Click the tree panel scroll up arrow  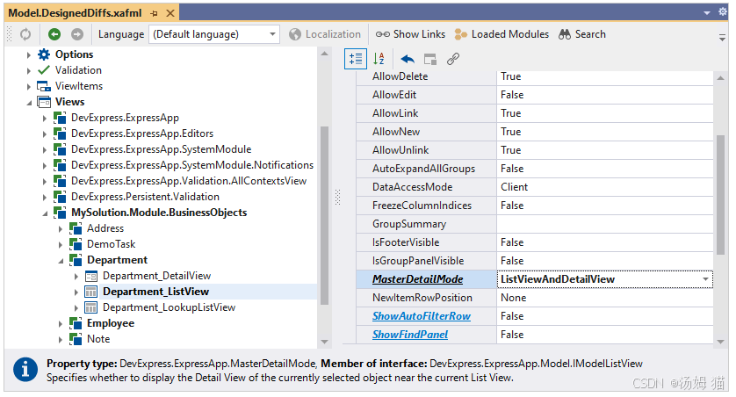click(324, 54)
